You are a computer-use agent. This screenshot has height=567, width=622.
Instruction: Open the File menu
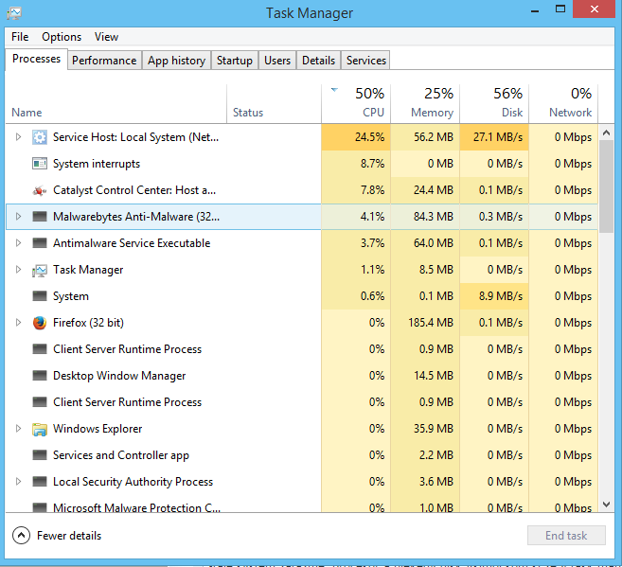(20, 37)
